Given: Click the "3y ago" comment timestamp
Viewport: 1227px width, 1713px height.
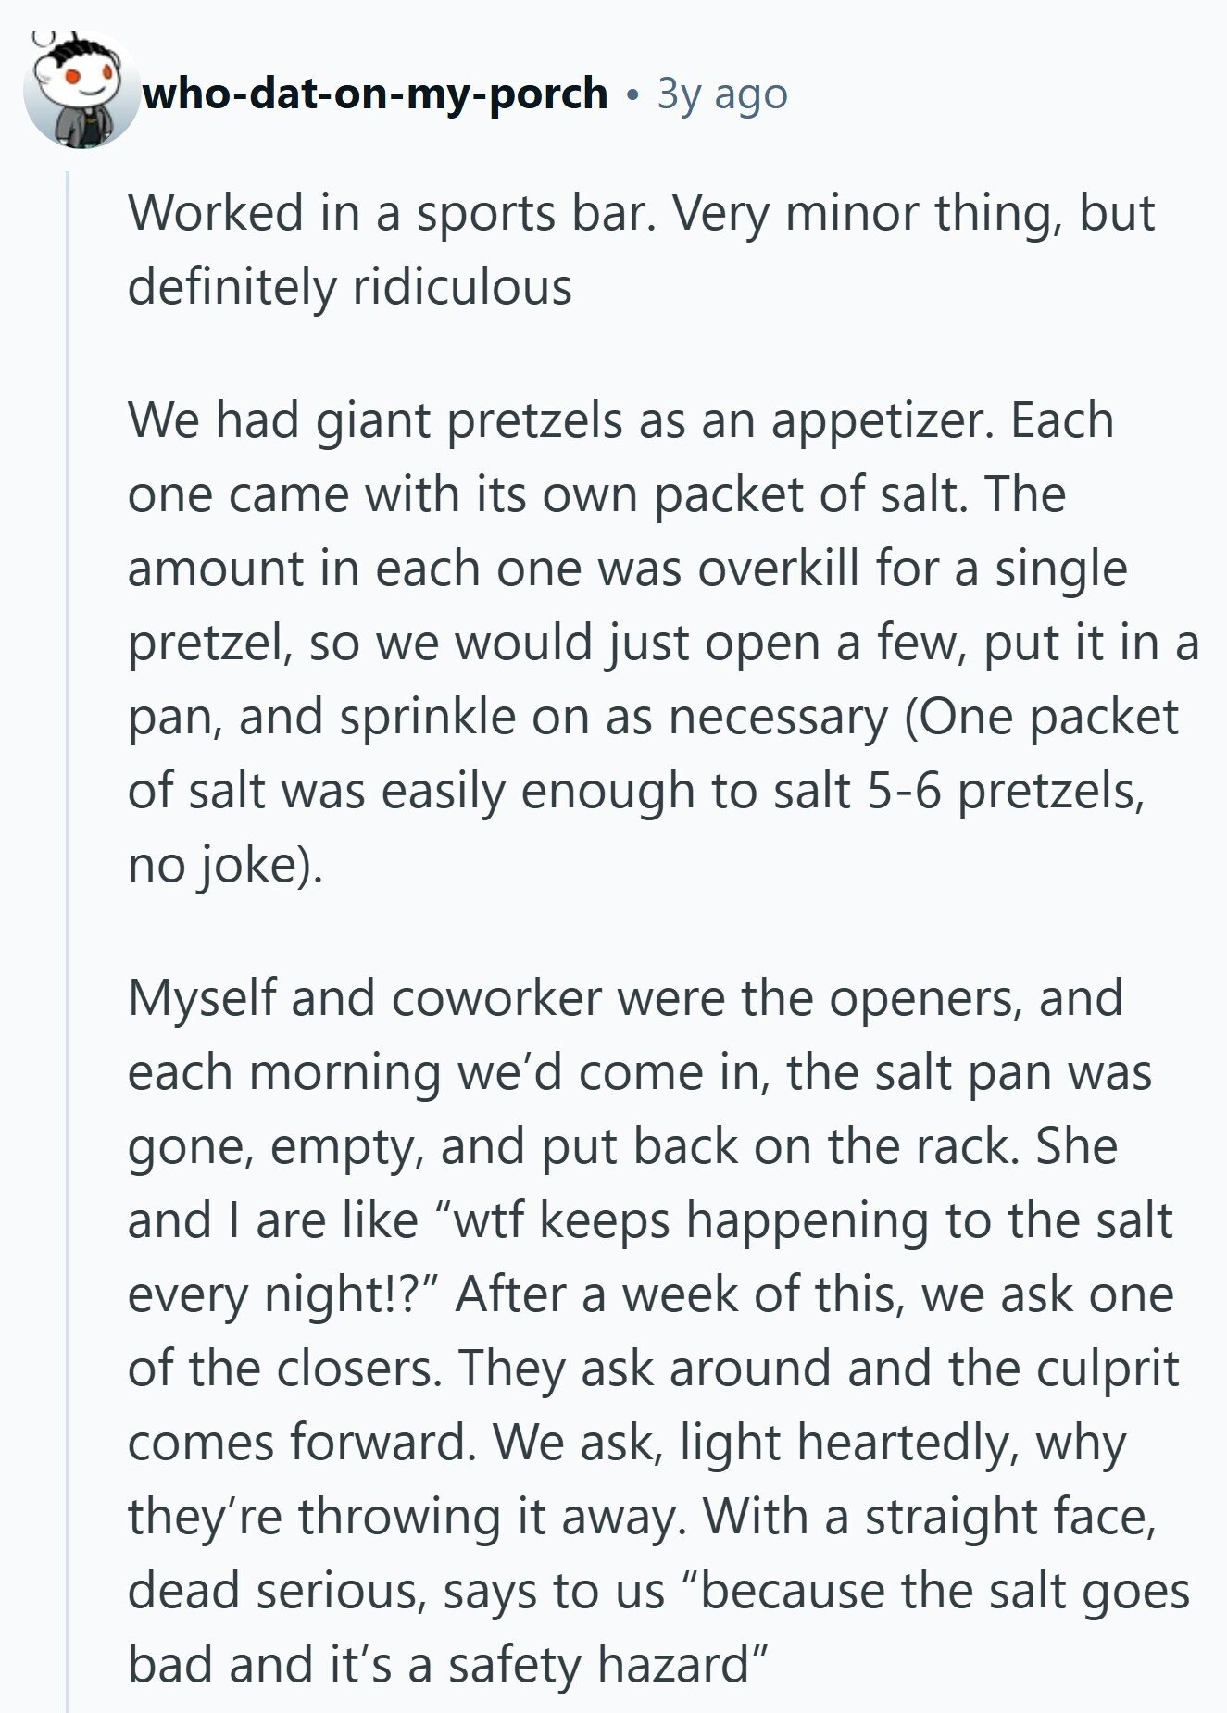Looking at the screenshot, I should [722, 94].
